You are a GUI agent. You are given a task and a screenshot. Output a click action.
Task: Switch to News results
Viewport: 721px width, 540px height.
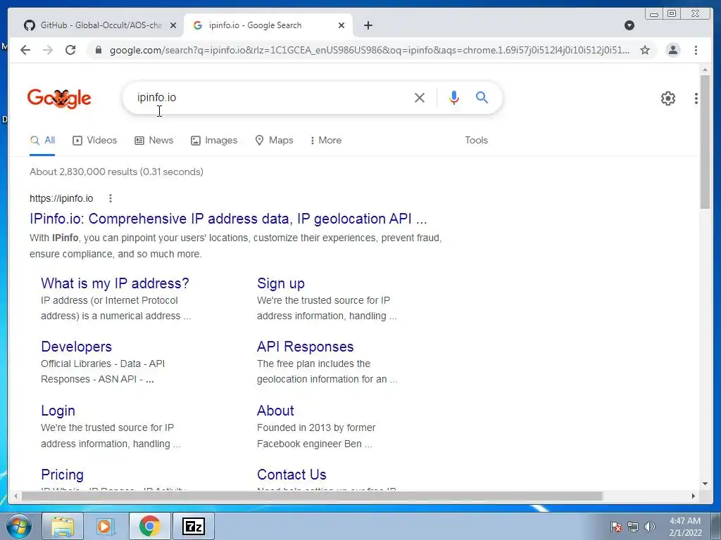tap(153, 141)
